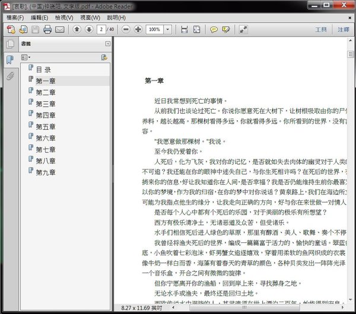
Task: Open the 注釋 pane
Action: 344,29
